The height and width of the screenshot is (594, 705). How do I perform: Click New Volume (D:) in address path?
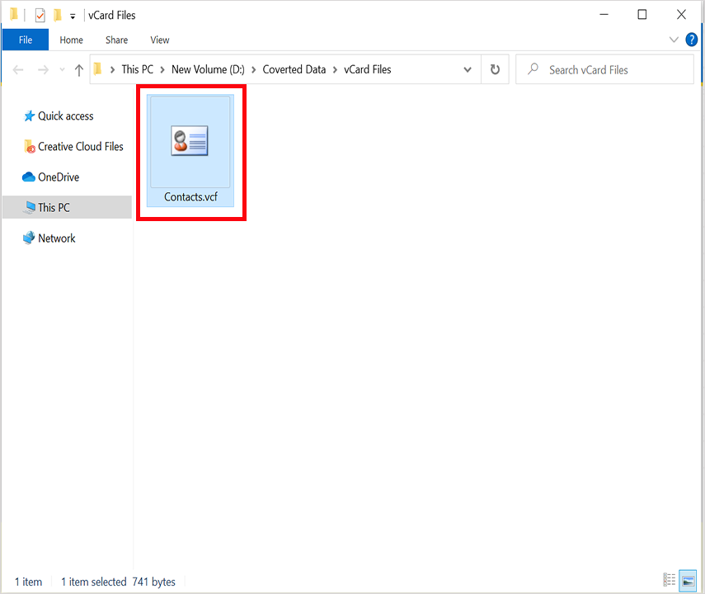click(x=208, y=69)
